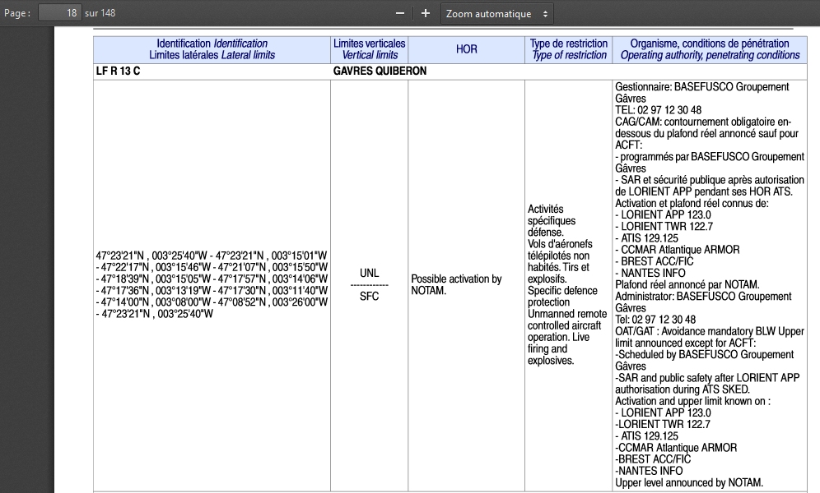Click 'TEL: 02 97 12 30 48' line
This screenshot has height=493, width=820.
[659, 110]
